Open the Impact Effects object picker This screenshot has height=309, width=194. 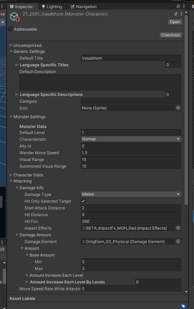pyautogui.click(x=178, y=228)
